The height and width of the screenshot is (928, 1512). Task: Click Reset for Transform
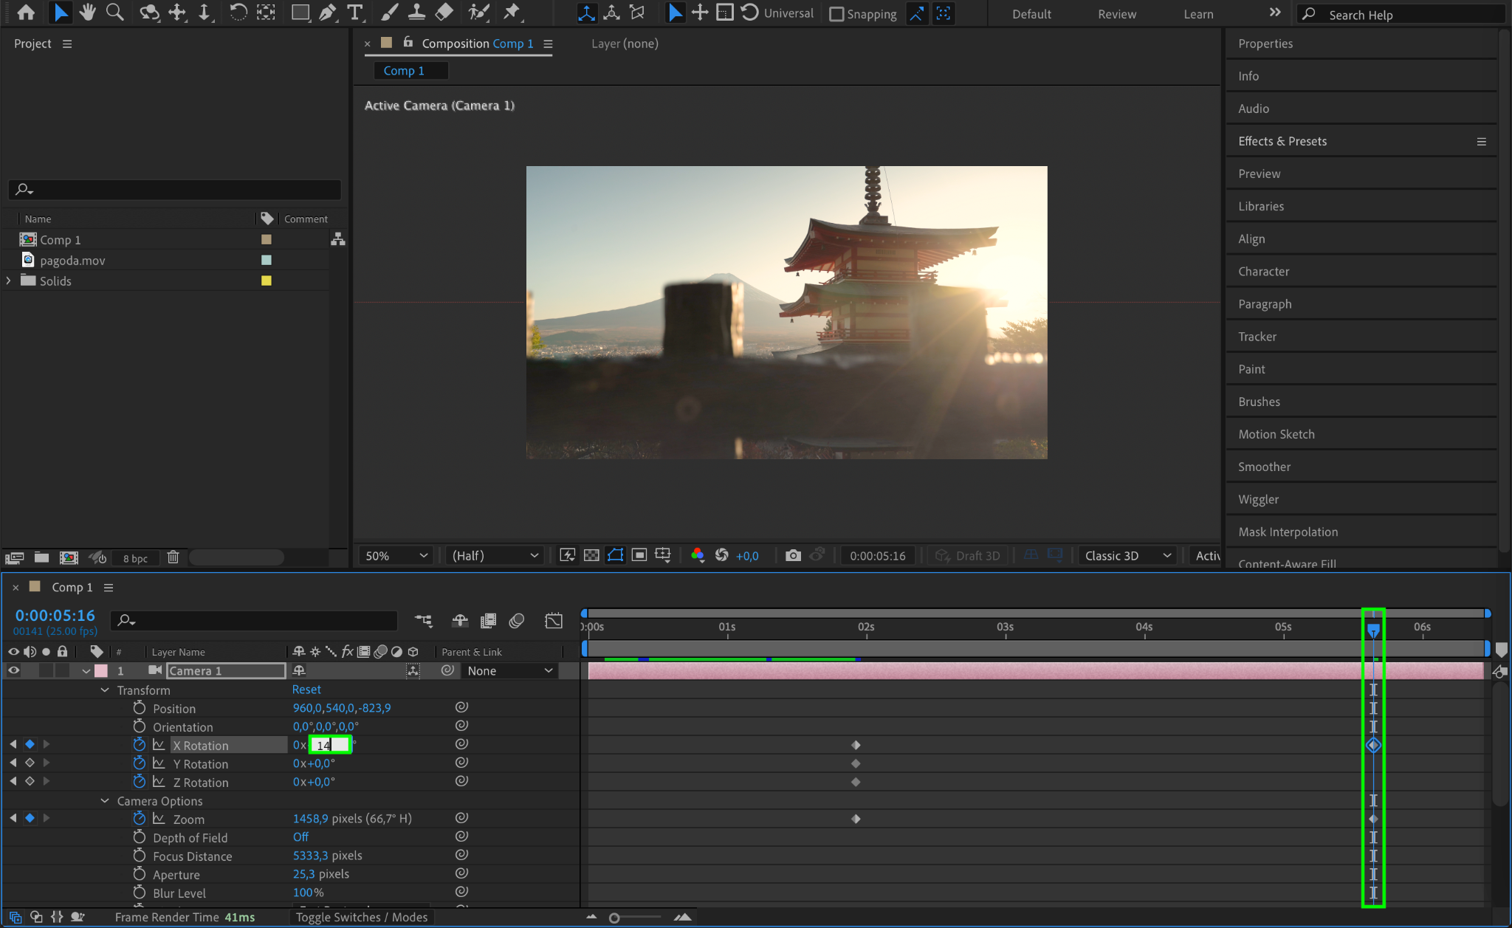tap(306, 690)
